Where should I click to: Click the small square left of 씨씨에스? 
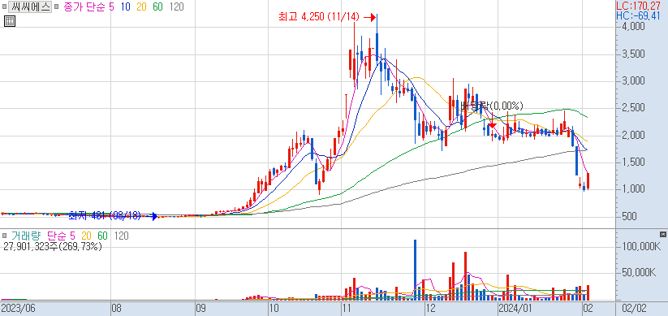point(4,6)
